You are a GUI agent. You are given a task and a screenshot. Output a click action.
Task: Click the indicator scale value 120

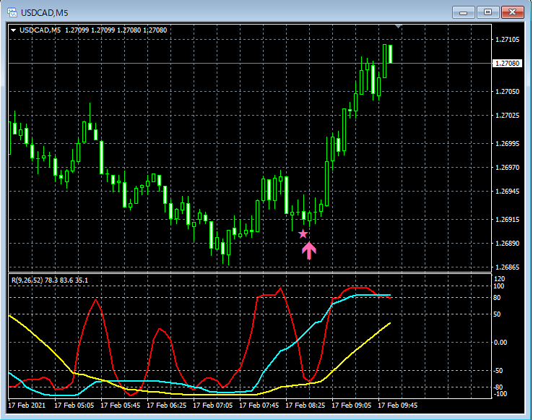pyautogui.click(x=498, y=279)
